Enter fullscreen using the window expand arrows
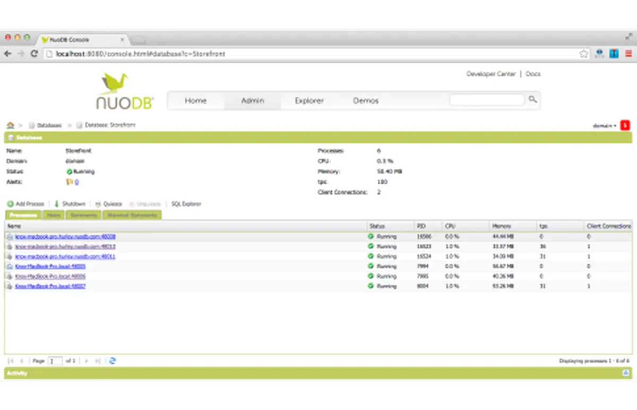 [x=629, y=37]
